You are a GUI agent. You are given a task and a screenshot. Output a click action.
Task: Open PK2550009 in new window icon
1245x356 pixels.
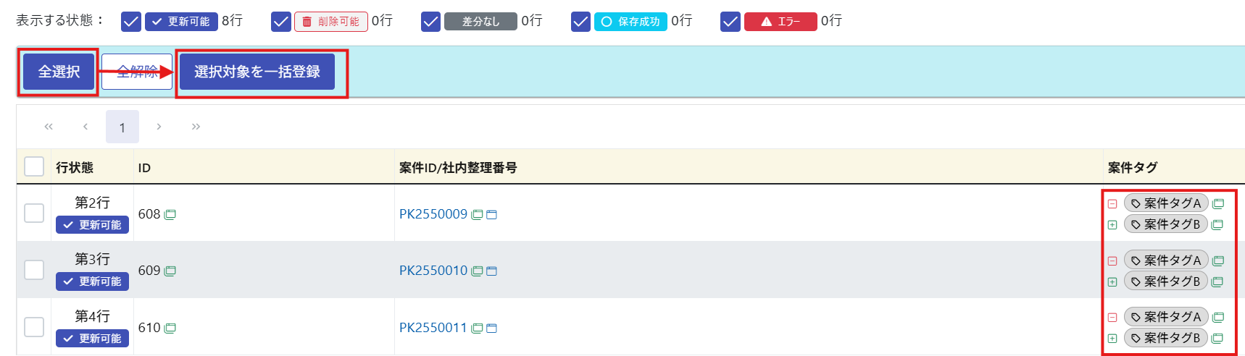[491, 214]
